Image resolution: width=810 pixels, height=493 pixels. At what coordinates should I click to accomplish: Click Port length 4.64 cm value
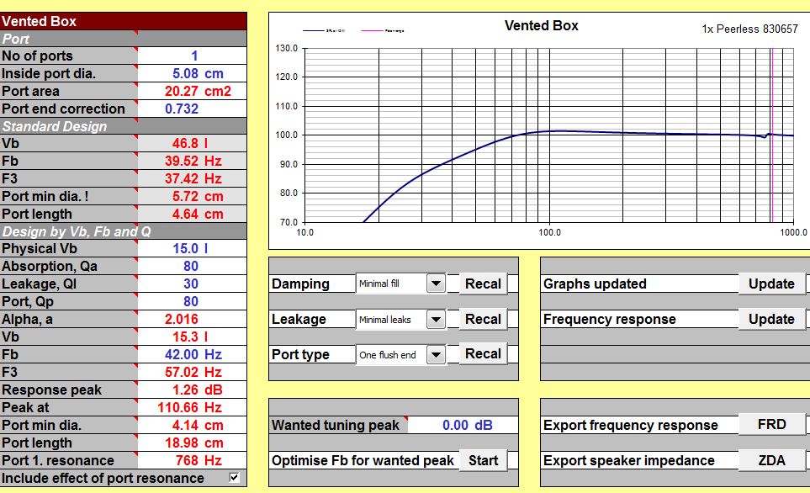pos(192,214)
